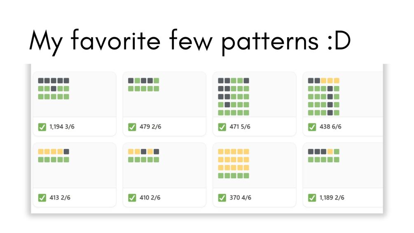Viewport: 414px width, 233px height.
Task: Toggle the green check for 438 6/6
Action: pos(312,127)
